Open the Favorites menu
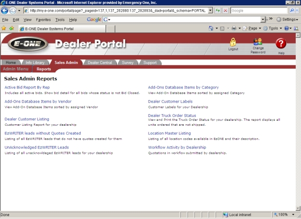 point(43,20)
